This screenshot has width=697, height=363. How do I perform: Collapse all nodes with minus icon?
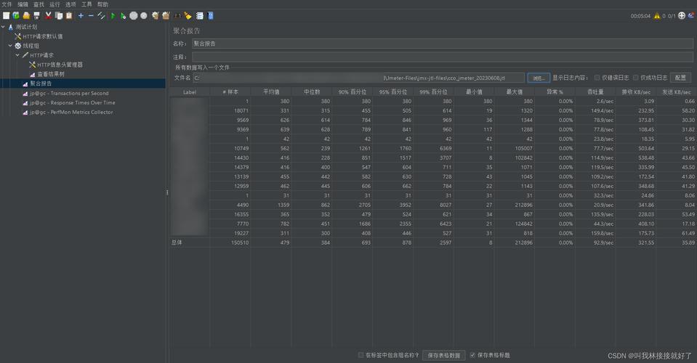[91, 15]
